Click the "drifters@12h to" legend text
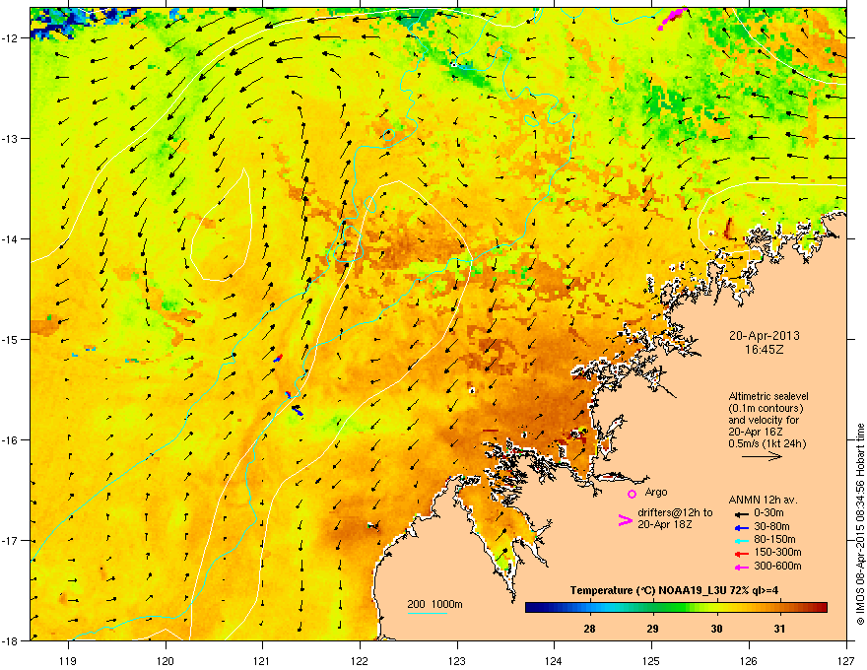 [675, 513]
